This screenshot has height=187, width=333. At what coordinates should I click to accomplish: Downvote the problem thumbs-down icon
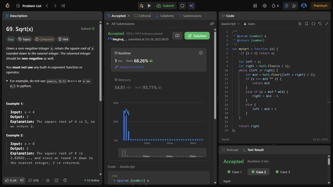click(22, 180)
